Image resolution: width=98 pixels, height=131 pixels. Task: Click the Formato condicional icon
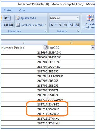click(x=90, y=18)
